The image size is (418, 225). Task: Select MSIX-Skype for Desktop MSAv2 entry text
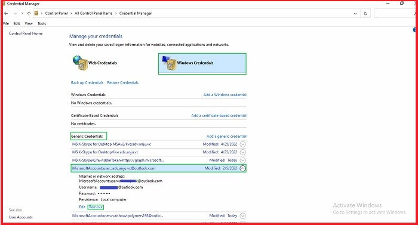coord(112,144)
